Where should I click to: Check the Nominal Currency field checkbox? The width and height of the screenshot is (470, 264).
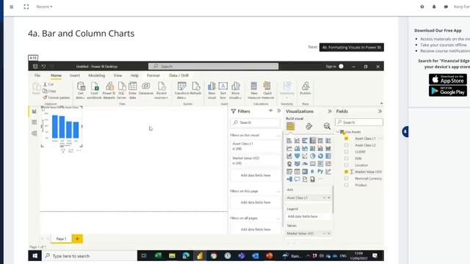coord(347,178)
